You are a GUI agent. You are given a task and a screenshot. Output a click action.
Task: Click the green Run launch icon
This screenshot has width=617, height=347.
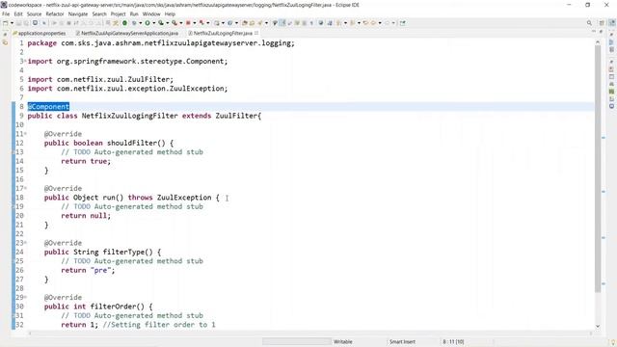click(x=148, y=23)
